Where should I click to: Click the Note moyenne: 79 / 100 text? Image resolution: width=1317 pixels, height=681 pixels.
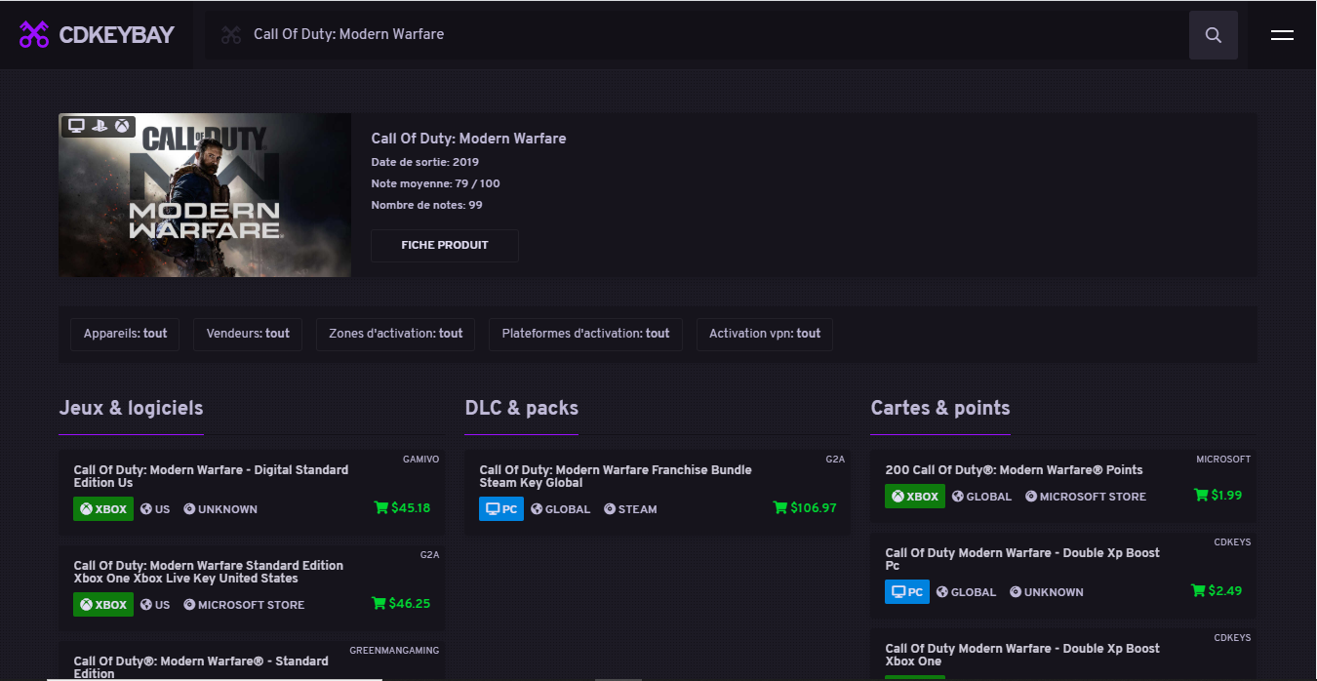[436, 184]
